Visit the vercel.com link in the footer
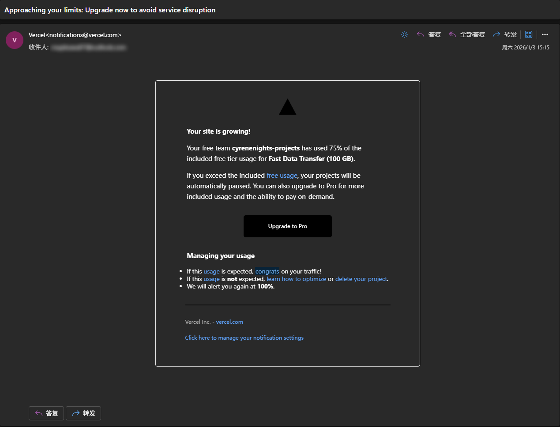The image size is (560, 427). (229, 322)
